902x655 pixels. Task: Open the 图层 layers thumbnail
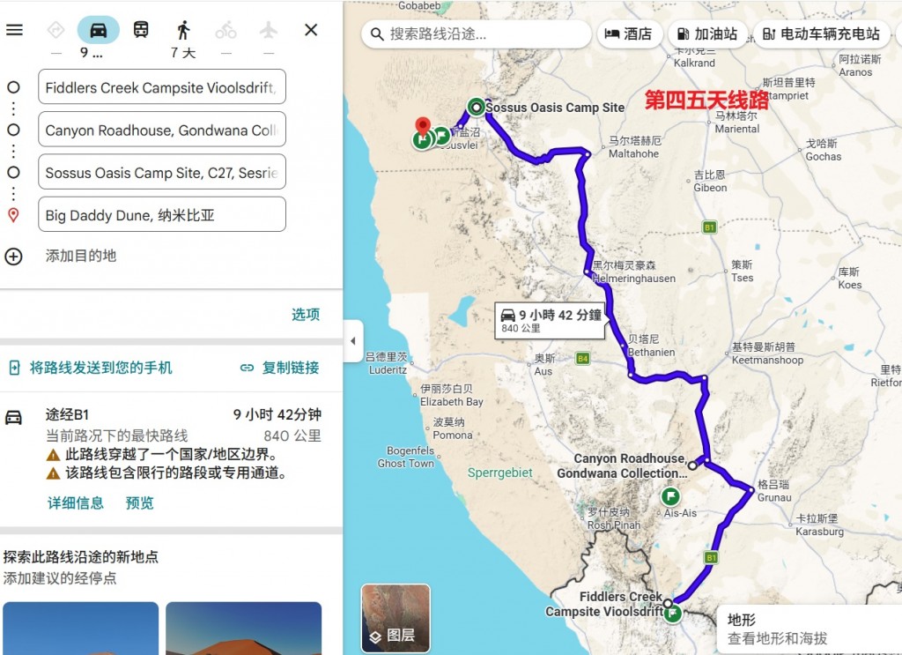pos(396,618)
